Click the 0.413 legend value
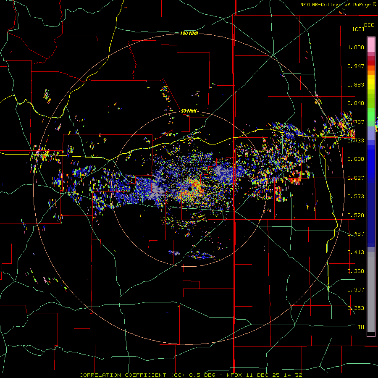378x378 pixels. (356, 252)
